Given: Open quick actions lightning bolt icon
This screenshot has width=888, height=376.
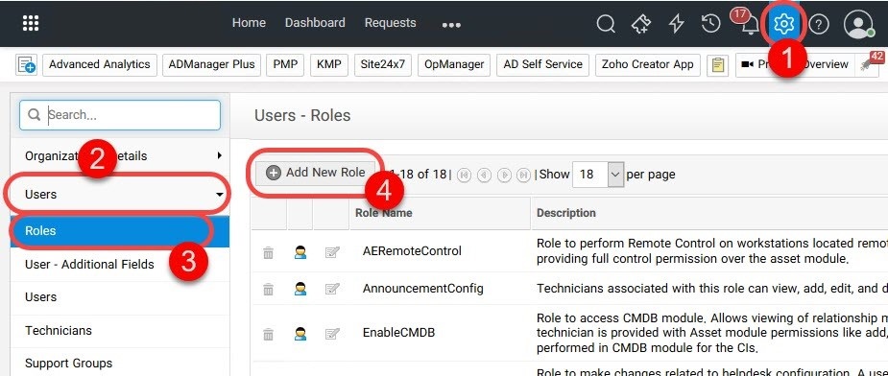Looking at the screenshot, I should pyautogui.click(x=676, y=24).
